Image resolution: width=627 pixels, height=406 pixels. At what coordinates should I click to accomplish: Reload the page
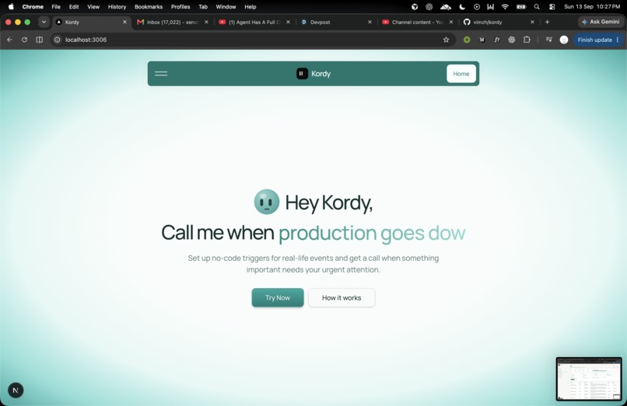pyautogui.click(x=24, y=40)
